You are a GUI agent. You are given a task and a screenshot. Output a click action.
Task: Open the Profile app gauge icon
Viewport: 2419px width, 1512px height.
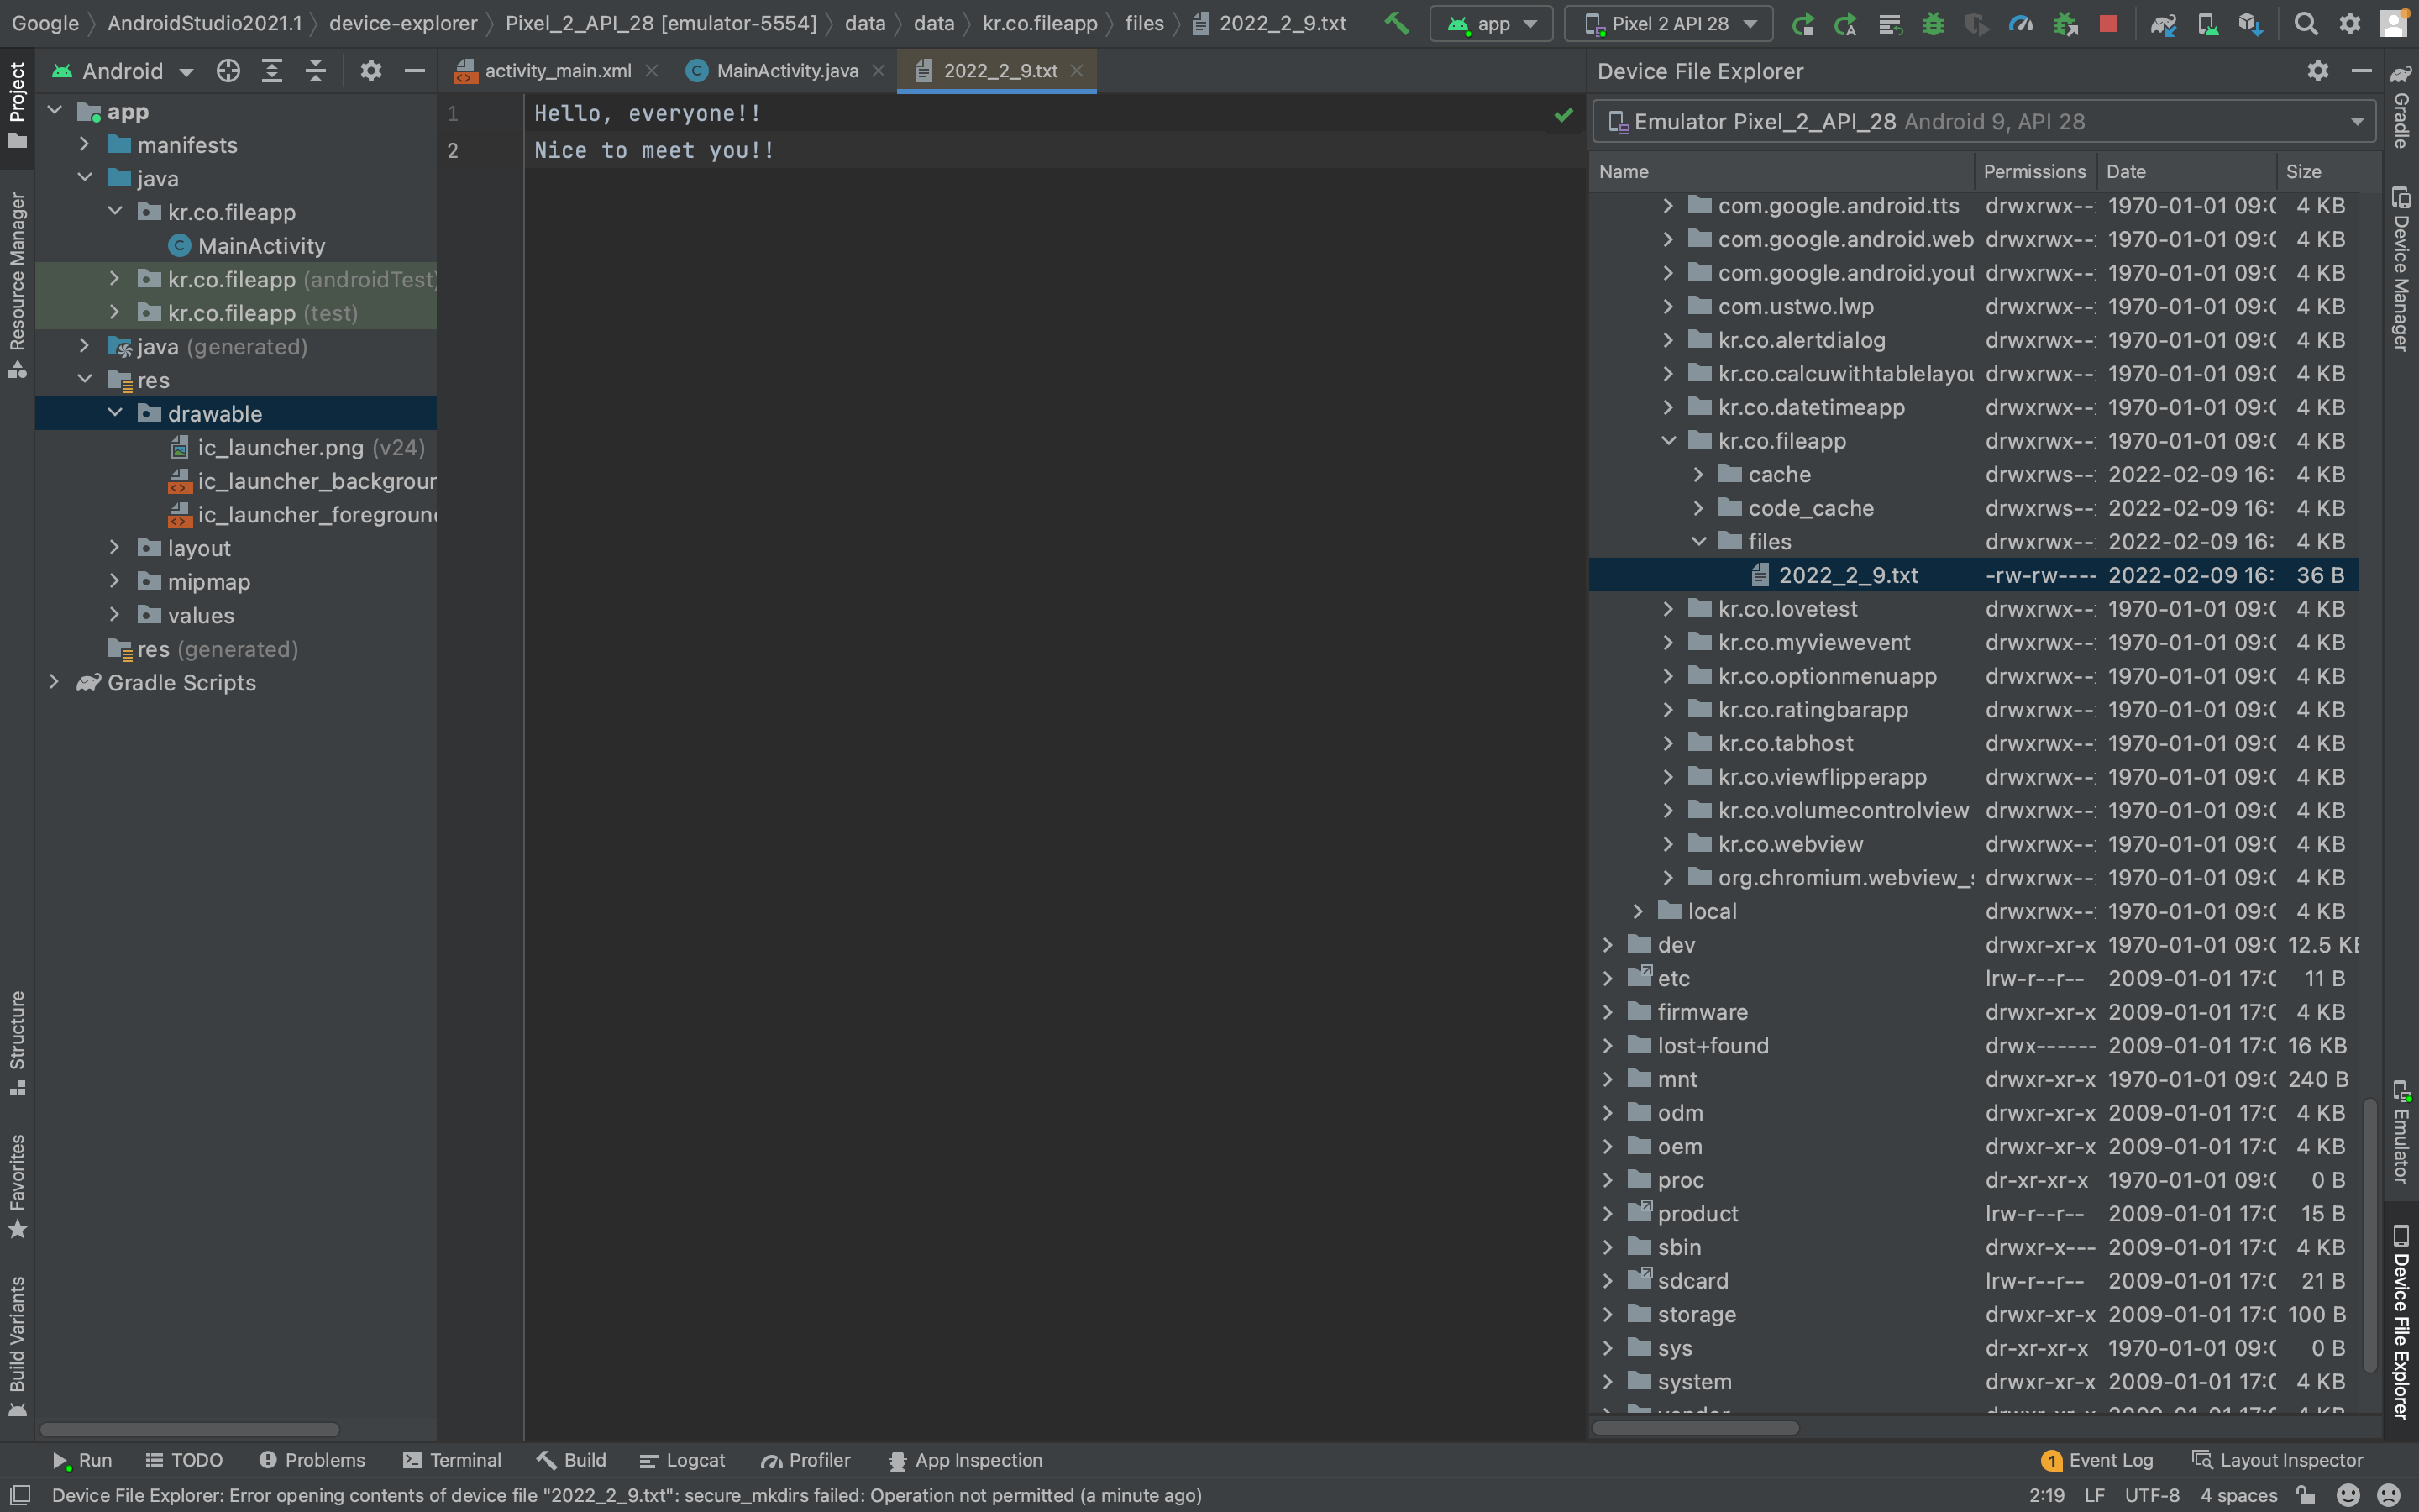(2020, 23)
